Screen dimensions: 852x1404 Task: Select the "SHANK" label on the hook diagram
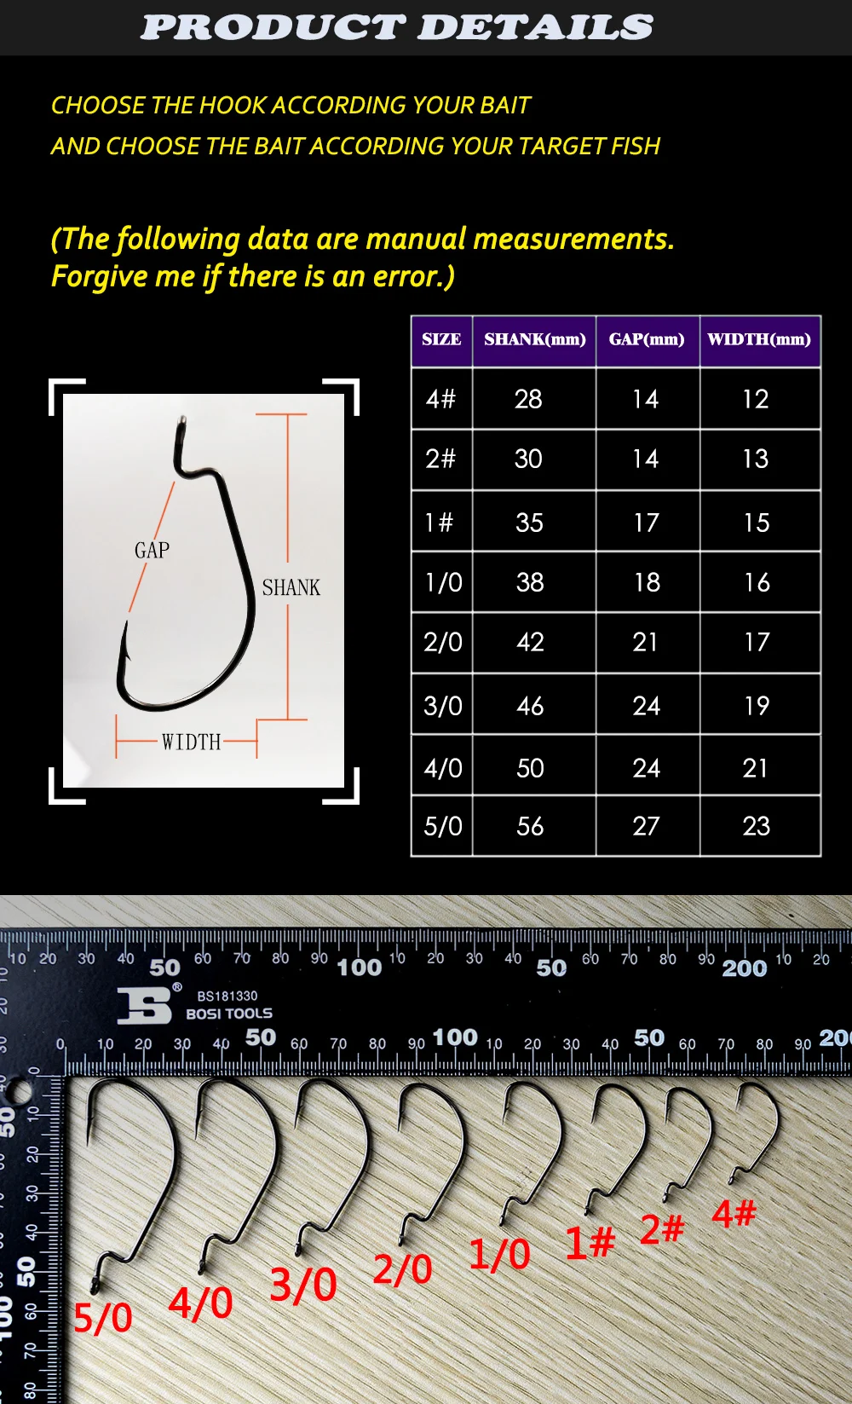[291, 587]
